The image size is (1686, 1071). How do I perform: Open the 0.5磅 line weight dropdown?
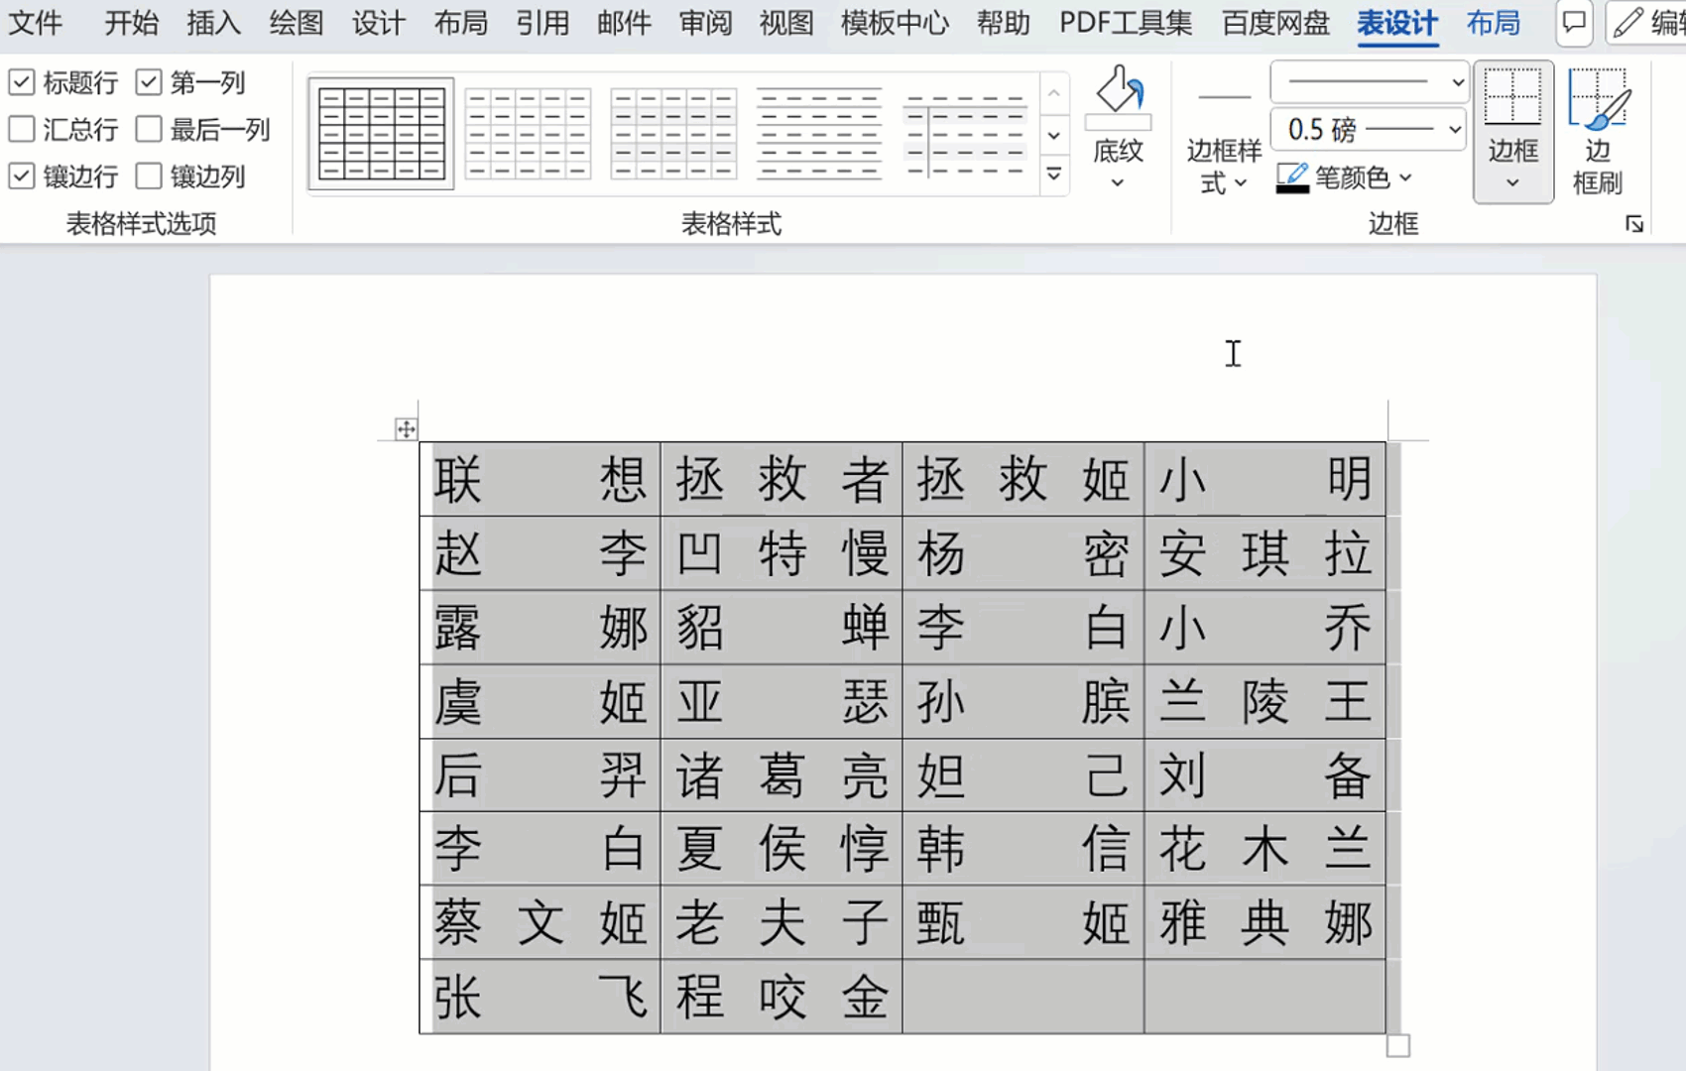[1451, 129]
